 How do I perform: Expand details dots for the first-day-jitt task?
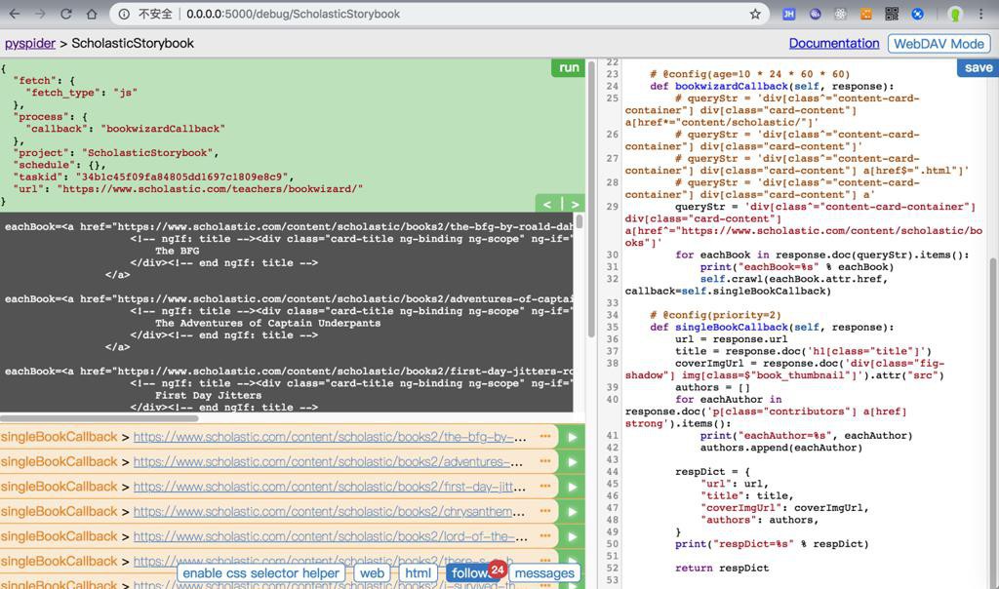point(545,487)
